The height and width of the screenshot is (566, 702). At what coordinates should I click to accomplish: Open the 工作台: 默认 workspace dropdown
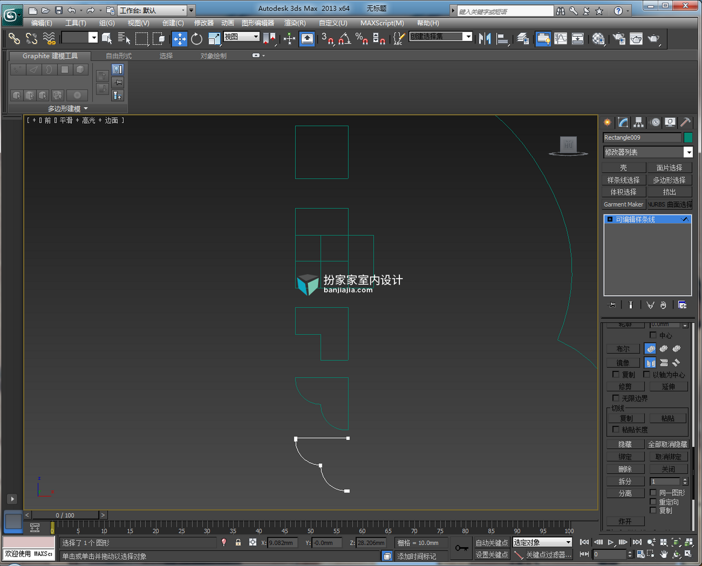pos(153,10)
